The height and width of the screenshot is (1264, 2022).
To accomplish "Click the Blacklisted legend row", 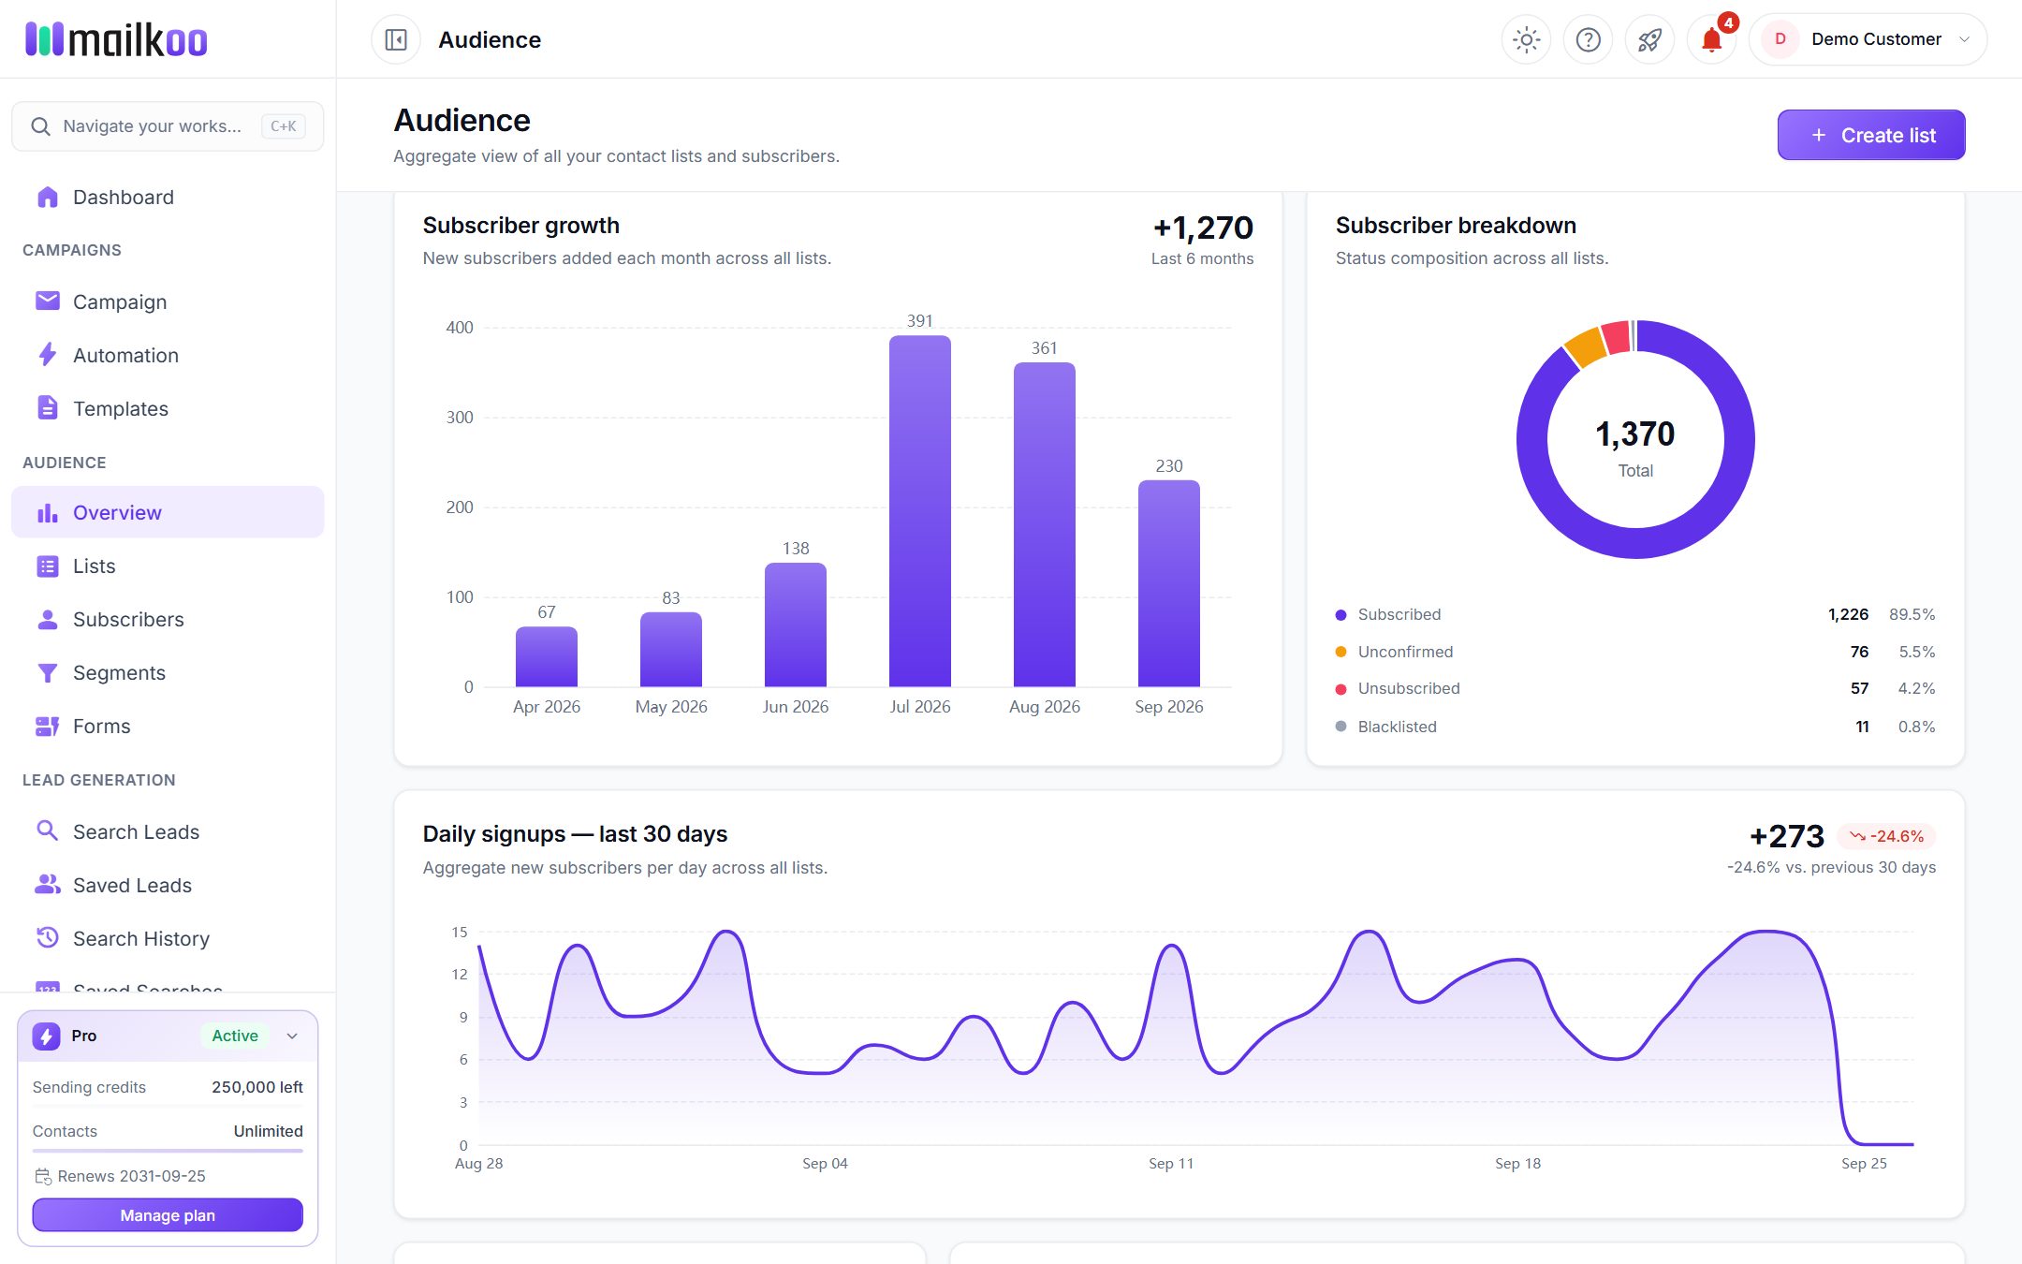I will pos(1635,727).
